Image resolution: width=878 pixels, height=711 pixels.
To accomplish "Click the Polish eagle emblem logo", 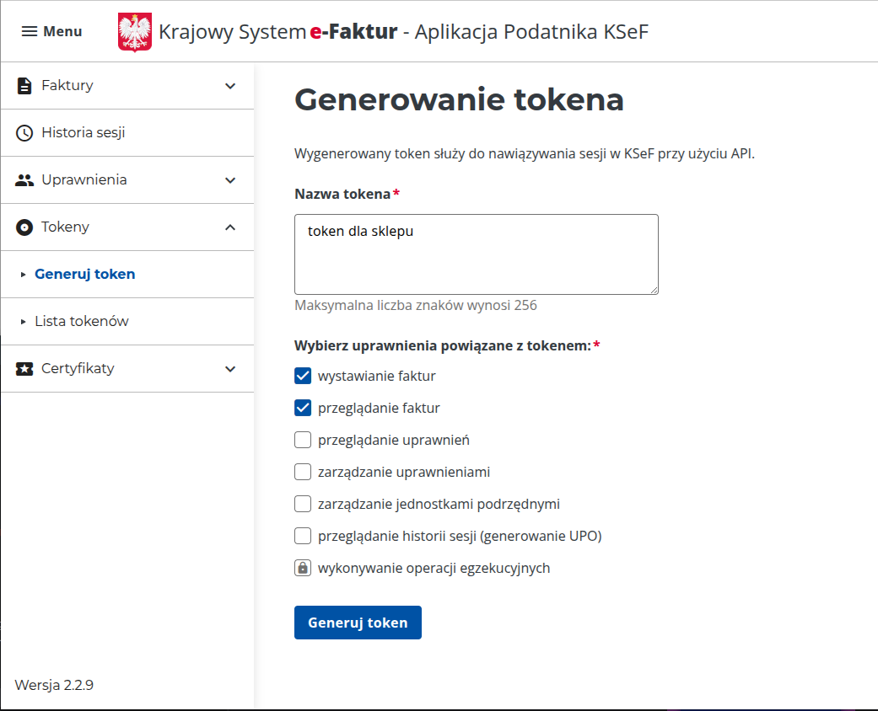I will pyautogui.click(x=135, y=32).
